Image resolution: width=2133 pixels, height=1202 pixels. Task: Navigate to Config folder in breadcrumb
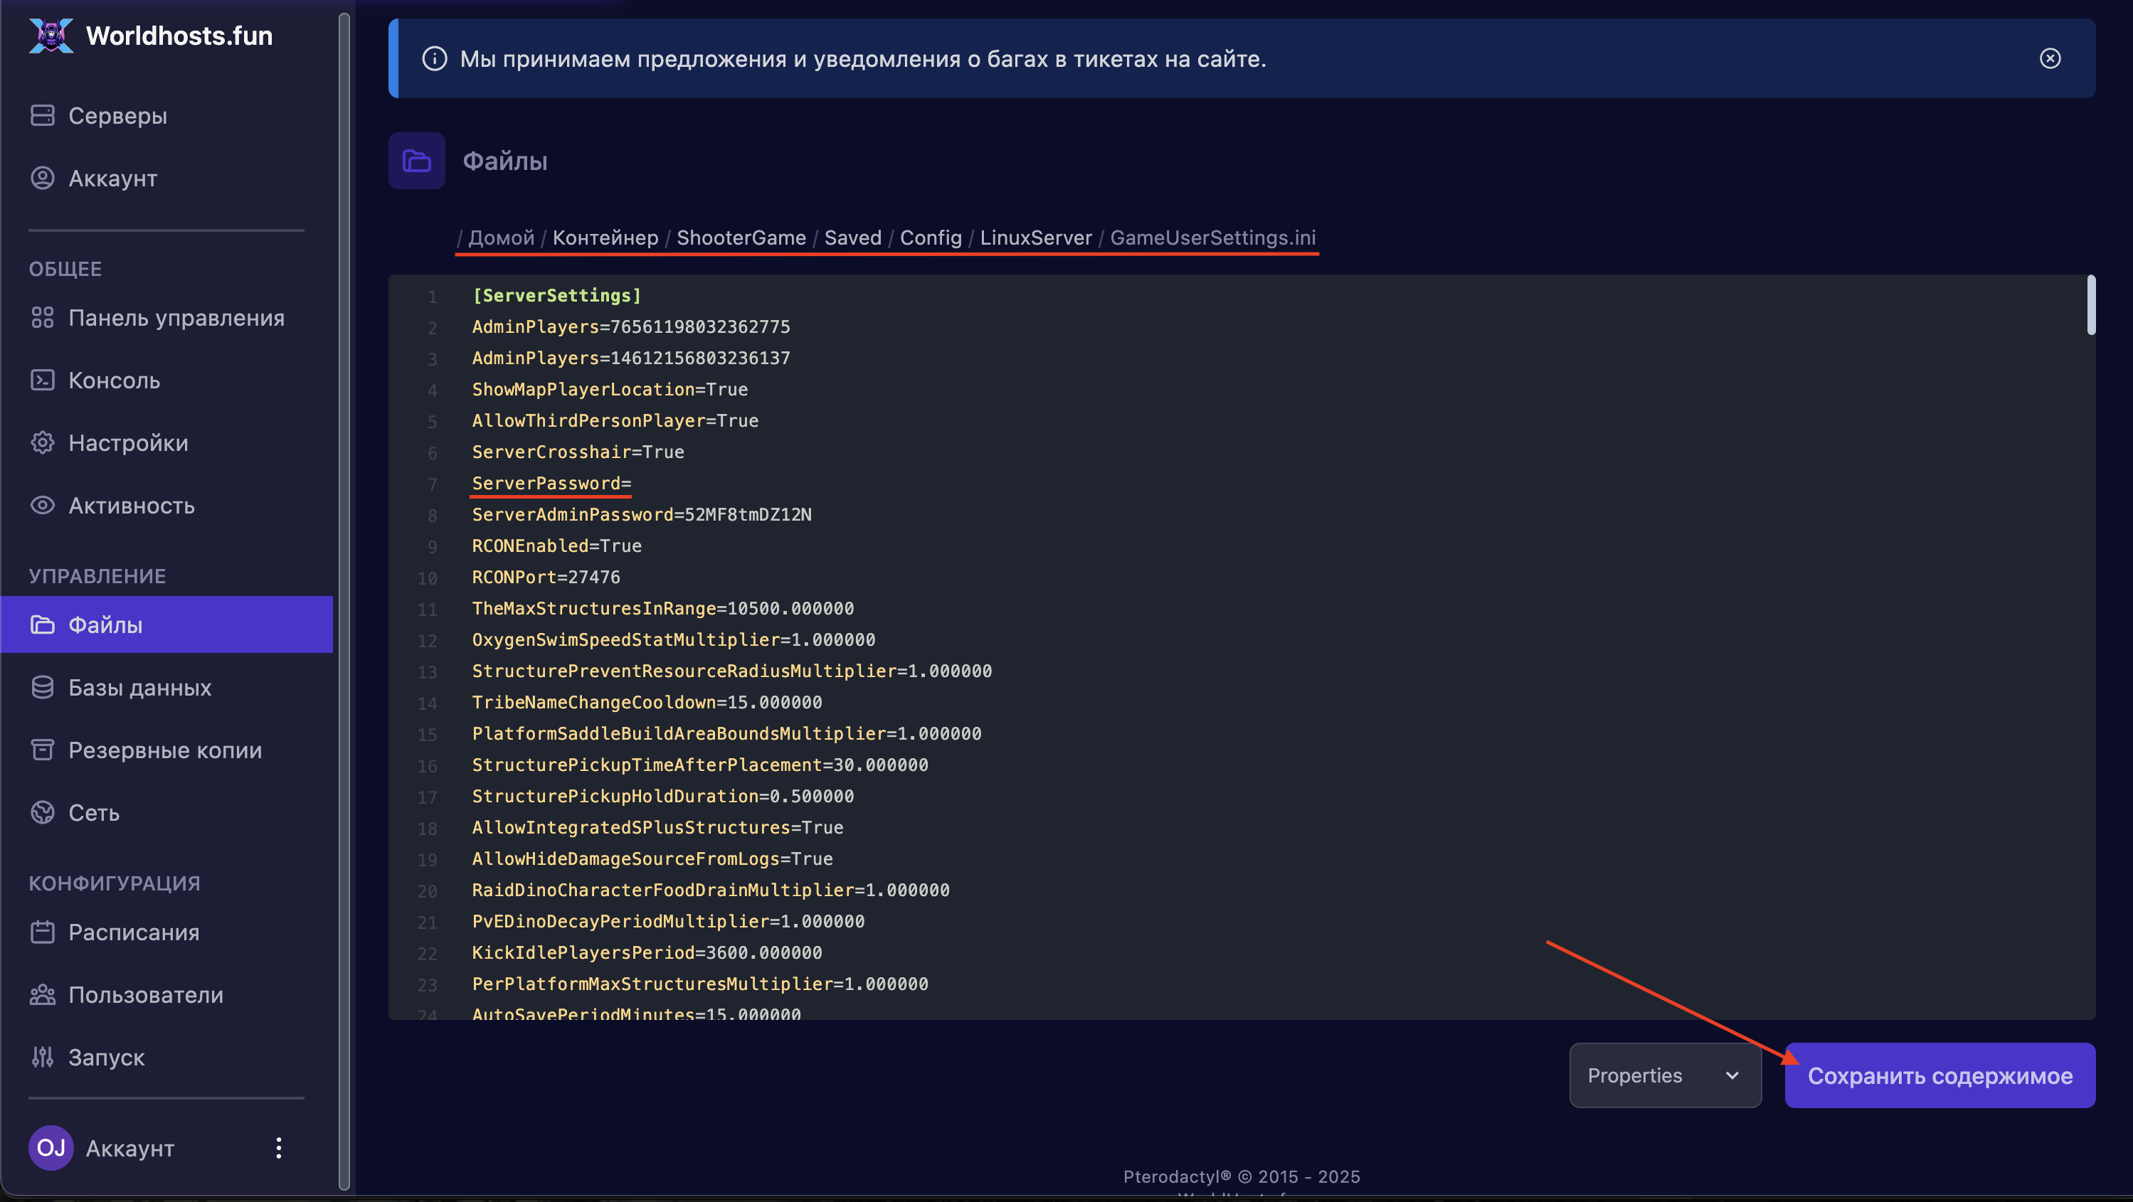pyautogui.click(x=930, y=238)
